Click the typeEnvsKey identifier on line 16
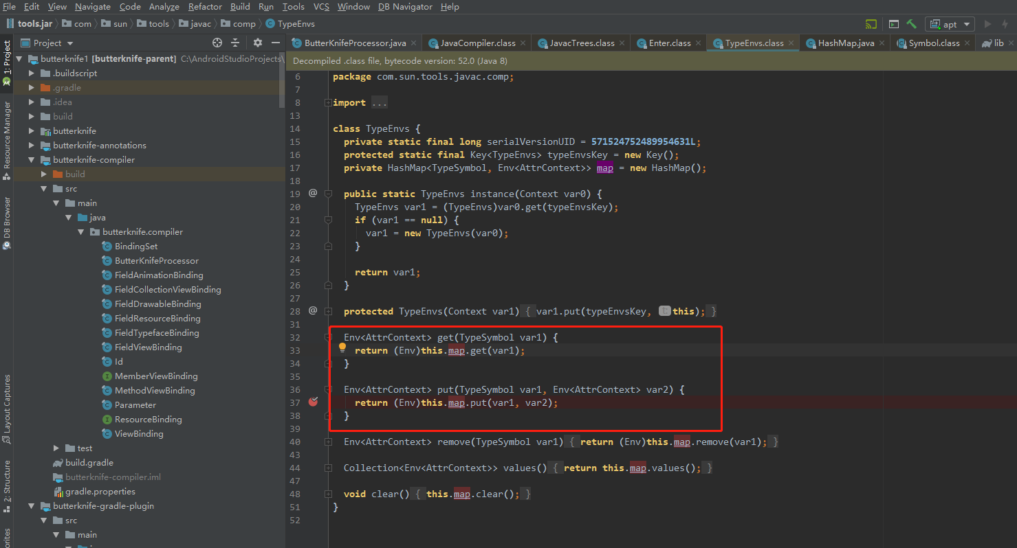The height and width of the screenshot is (548, 1017). pos(580,155)
